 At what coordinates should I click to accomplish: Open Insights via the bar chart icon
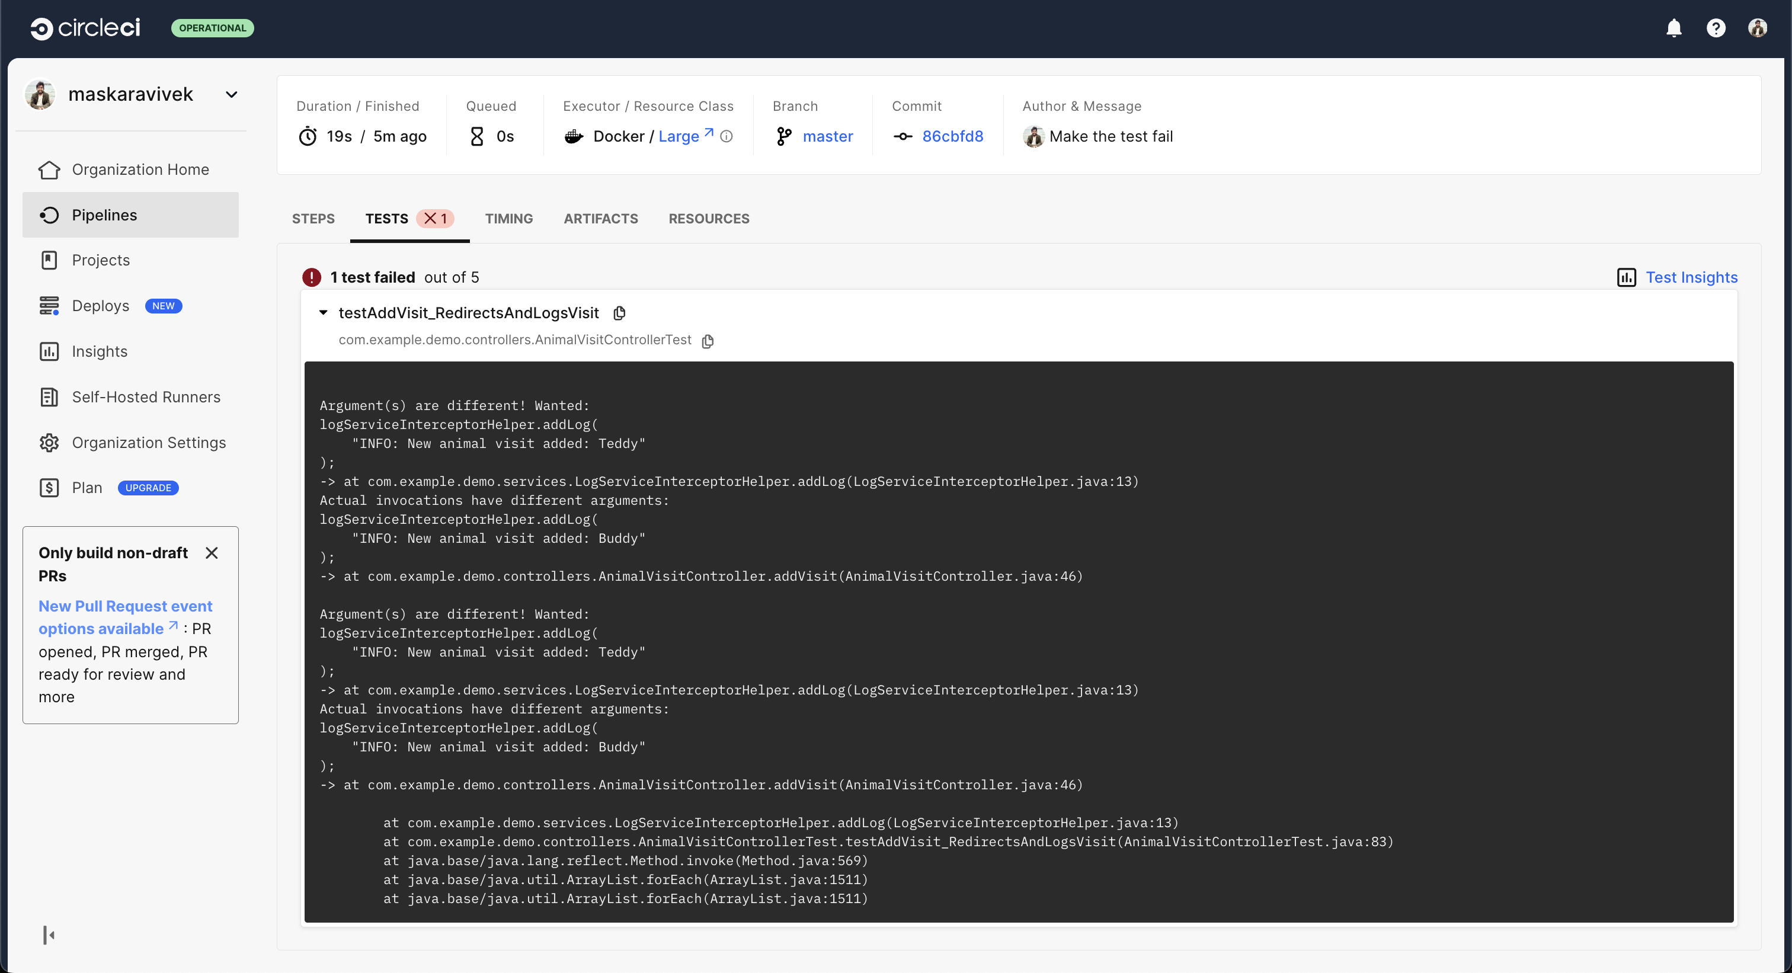point(49,351)
